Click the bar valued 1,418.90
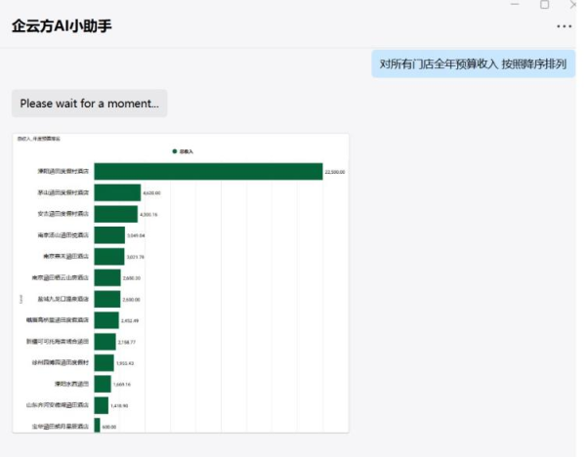This screenshot has height=457, width=586. (101, 405)
